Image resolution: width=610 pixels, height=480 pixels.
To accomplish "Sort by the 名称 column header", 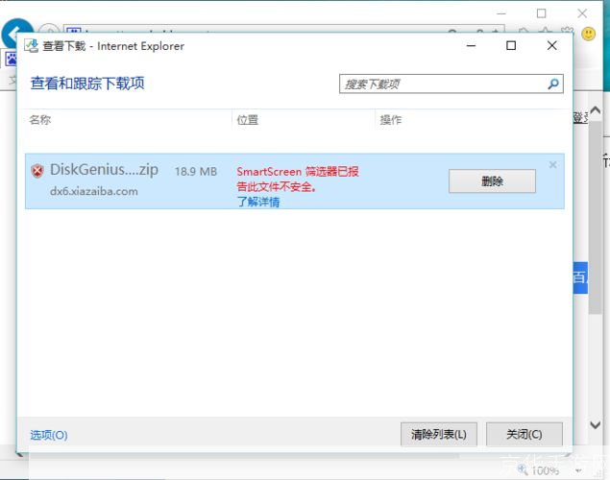I will click(40, 120).
